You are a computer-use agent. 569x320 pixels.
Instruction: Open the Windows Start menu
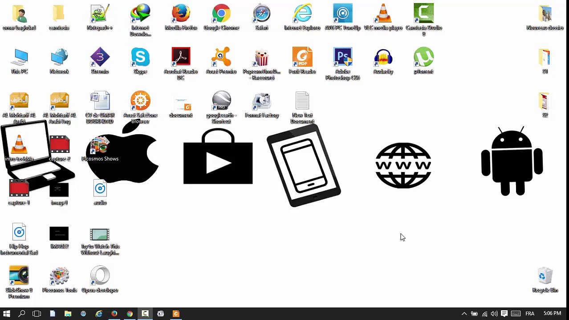coord(7,314)
